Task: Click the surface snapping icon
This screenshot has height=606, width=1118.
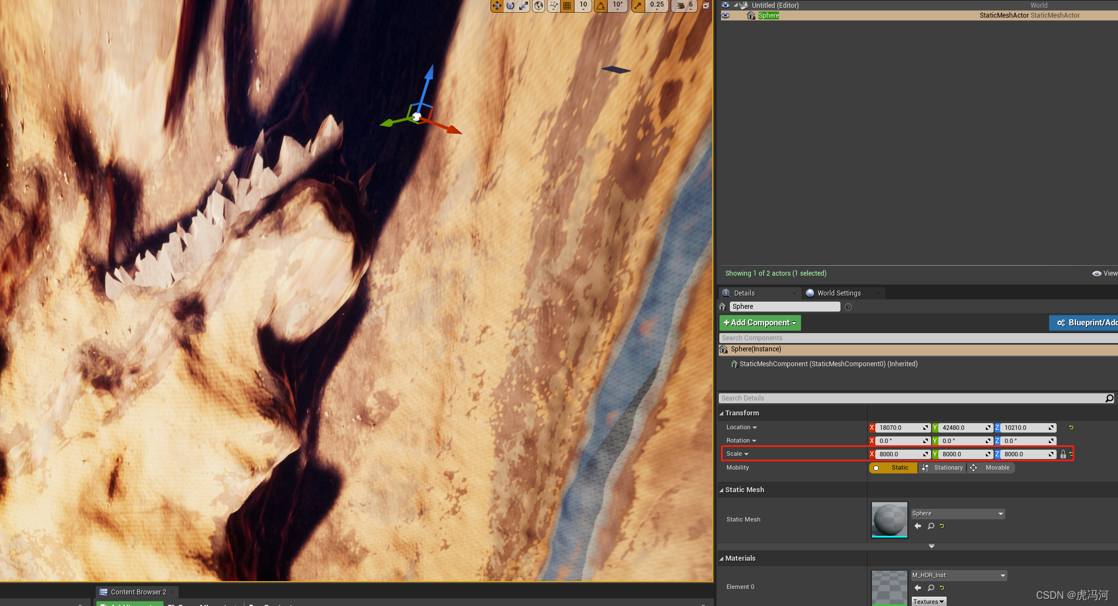Action: pyautogui.click(x=553, y=6)
